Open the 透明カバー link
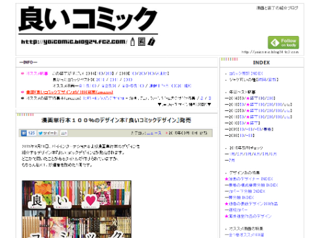The image size is (321, 238). tap(238, 210)
